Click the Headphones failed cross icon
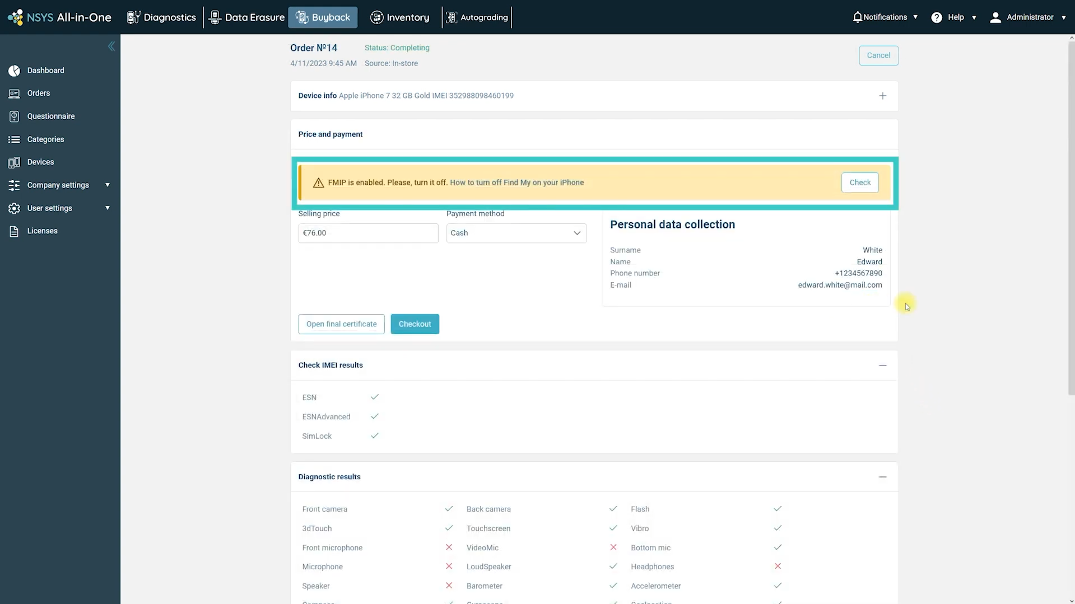Image resolution: width=1075 pixels, height=604 pixels. click(x=778, y=566)
